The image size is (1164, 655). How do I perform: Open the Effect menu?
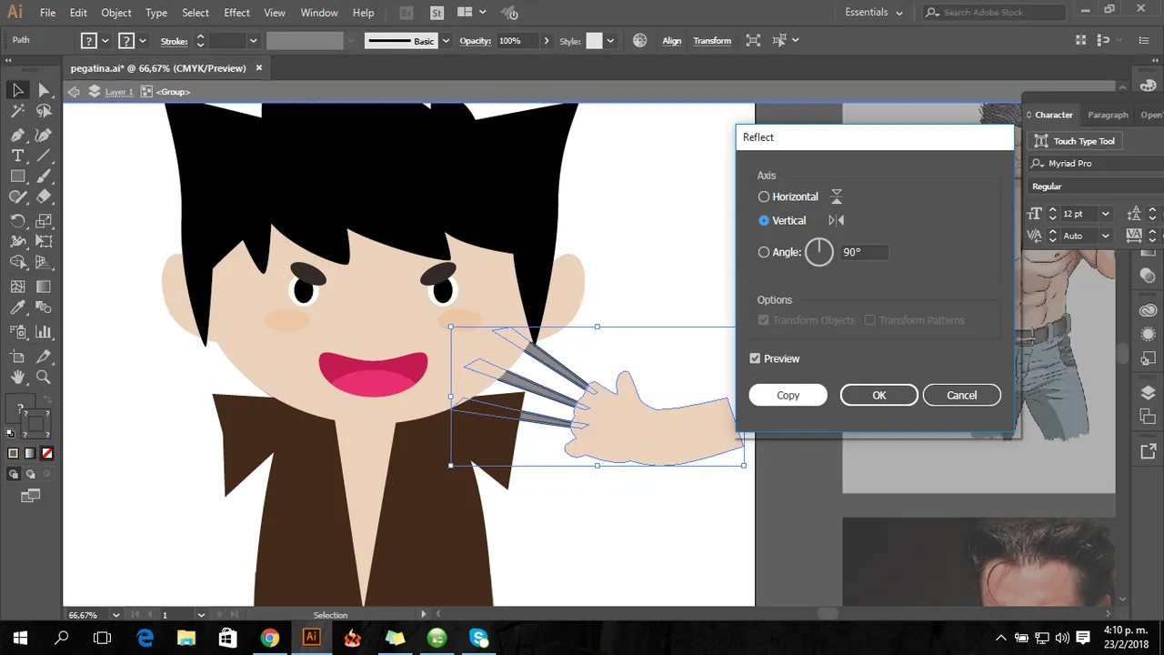[x=236, y=13]
